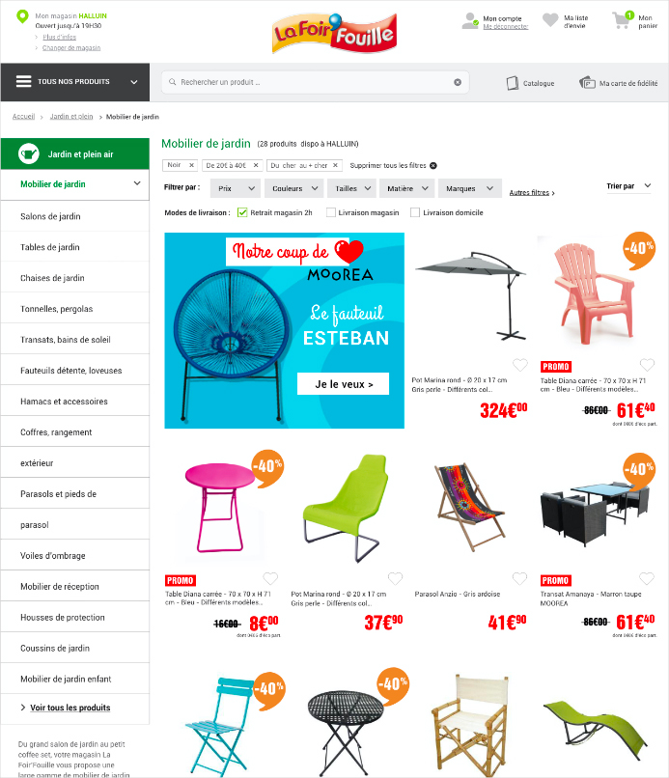Image resolution: width=669 pixels, height=778 pixels.
Task: Expand the Prix filter dropdown
Action: tap(236, 188)
